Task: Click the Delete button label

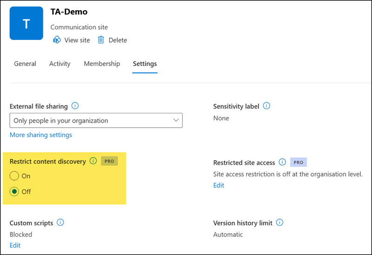Action: (118, 40)
